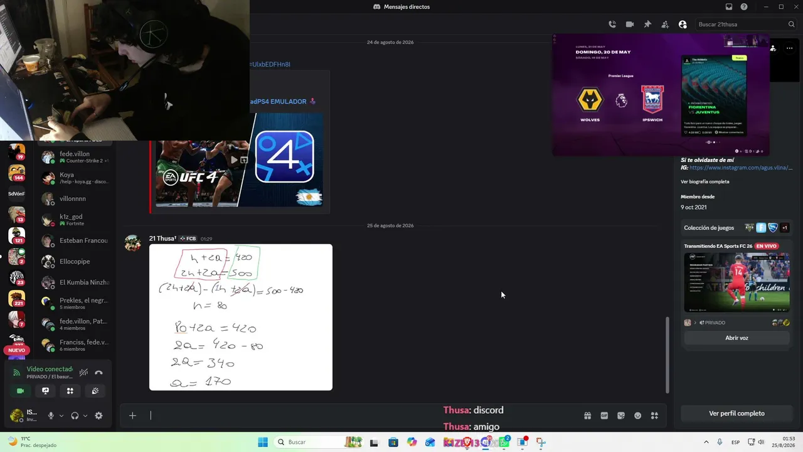
Task: Add friends to this direct message
Action: [665, 24]
